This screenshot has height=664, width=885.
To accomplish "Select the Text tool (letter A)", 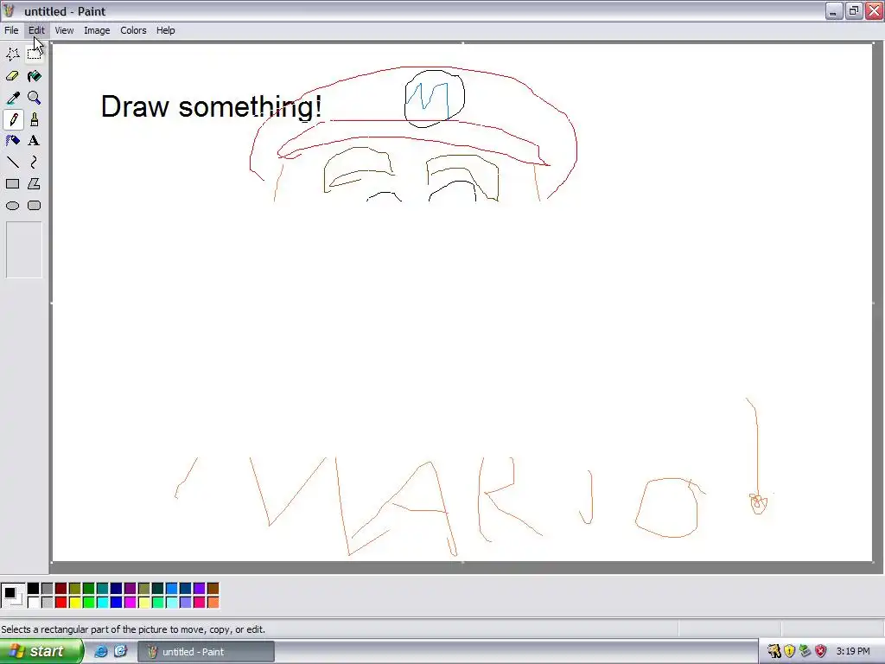I will tap(34, 141).
